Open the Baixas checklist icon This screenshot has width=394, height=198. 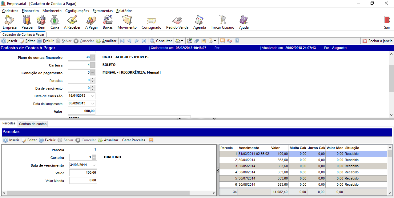tap(108, 22)
